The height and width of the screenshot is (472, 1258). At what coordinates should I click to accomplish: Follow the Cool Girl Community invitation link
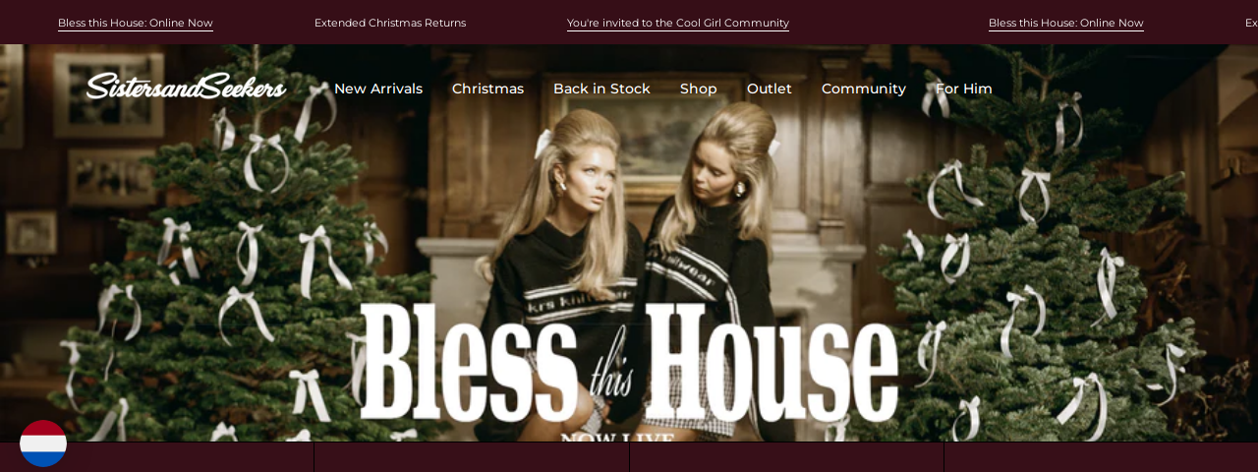point(678,23)
